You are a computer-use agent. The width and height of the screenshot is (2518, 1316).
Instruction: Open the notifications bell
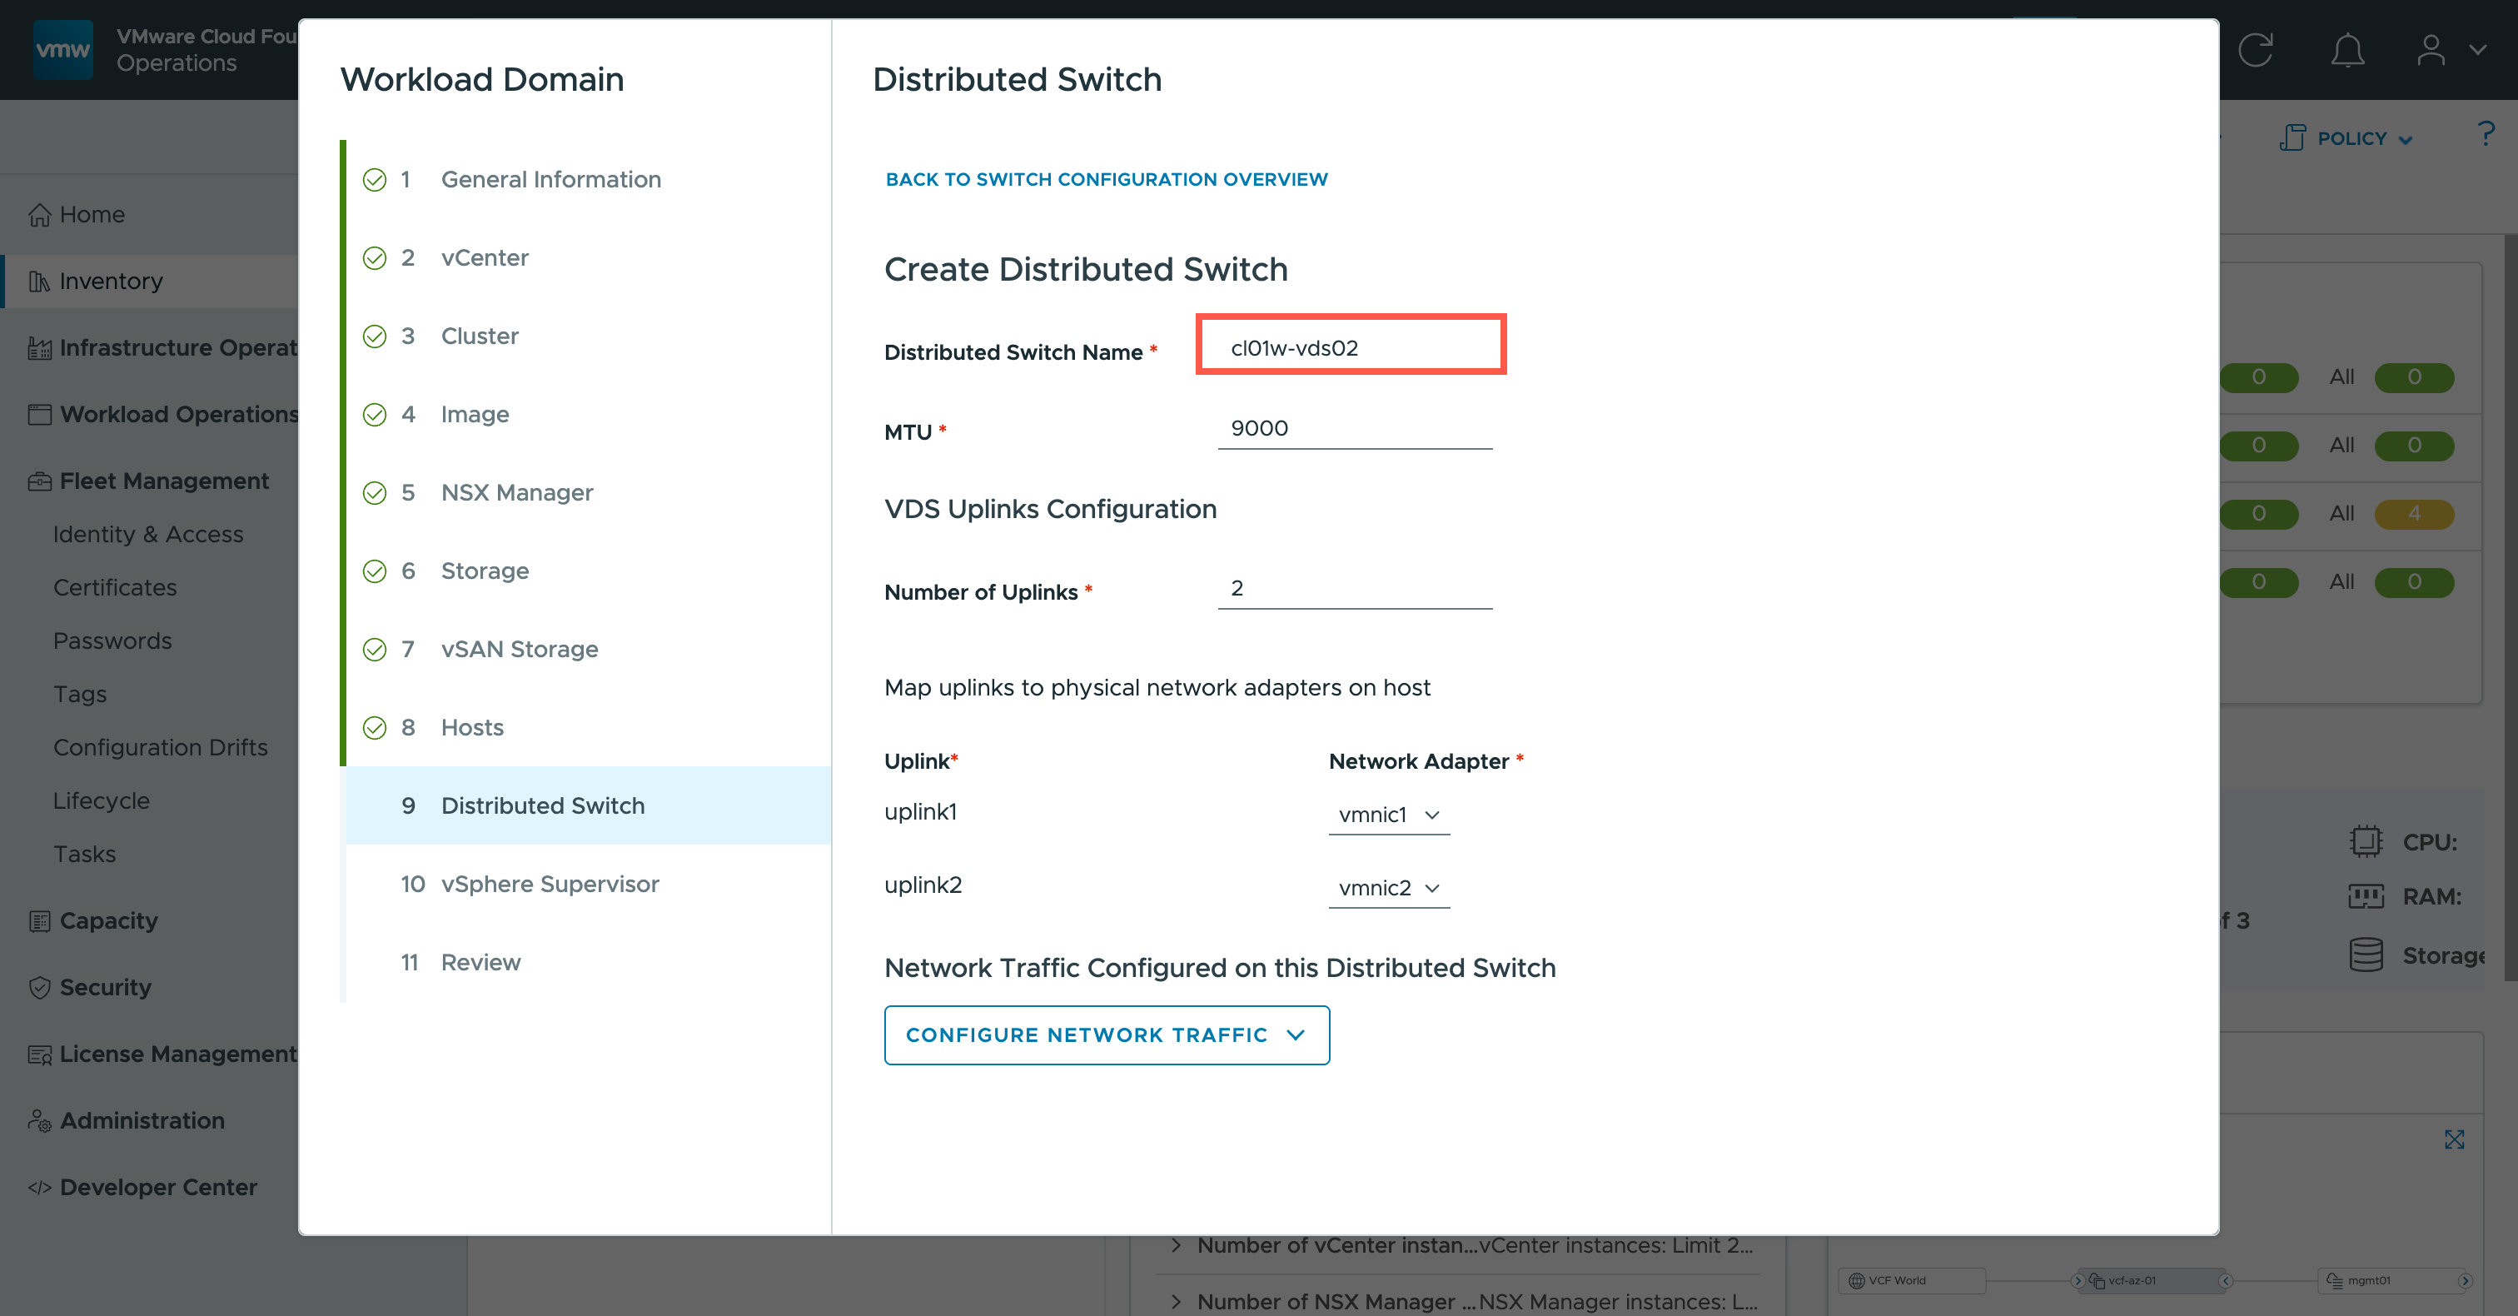pos(2347,50)
